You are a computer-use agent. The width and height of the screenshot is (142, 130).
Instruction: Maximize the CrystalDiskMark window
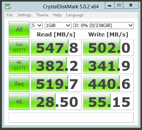tap(119, 5)
